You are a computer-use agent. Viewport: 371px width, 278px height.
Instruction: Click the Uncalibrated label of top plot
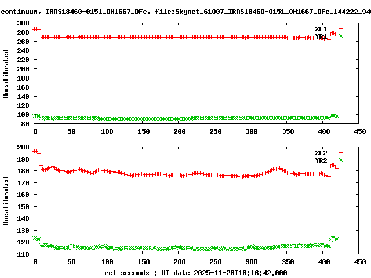pos(6,74)
